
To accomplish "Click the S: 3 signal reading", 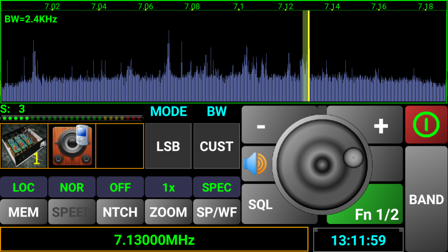I will (13, 109).
